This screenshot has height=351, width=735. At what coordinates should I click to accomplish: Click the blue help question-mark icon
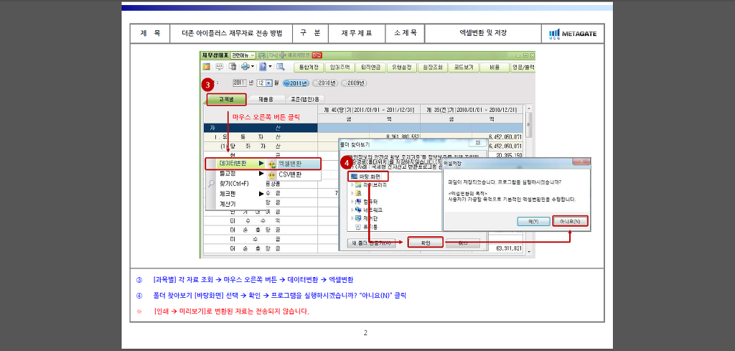(x=263, y=67)
